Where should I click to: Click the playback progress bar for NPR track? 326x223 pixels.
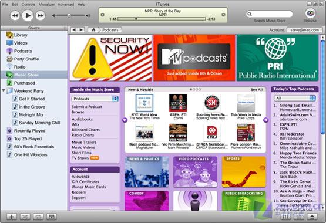pyautogui.click(x=162, y=19)
